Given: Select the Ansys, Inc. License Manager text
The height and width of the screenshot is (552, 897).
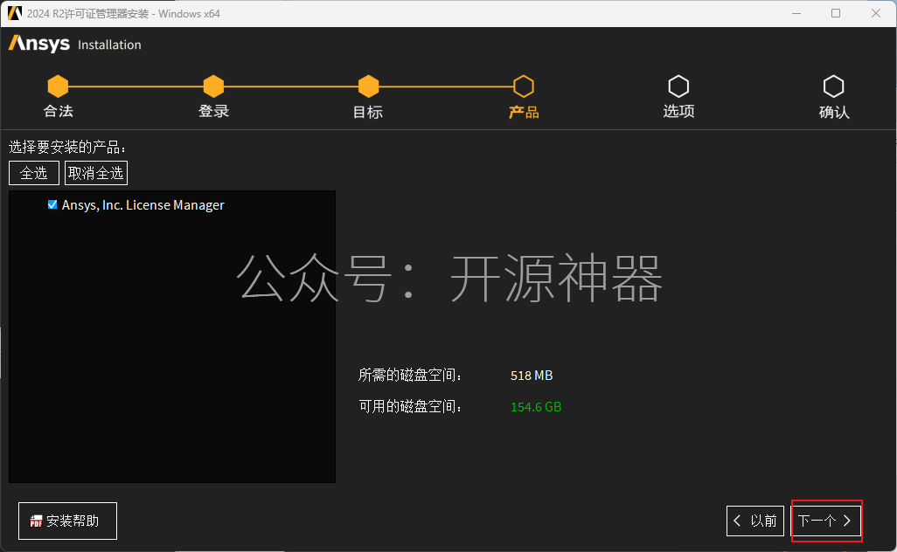Looking at the screenshot, I should click(143, 205).
